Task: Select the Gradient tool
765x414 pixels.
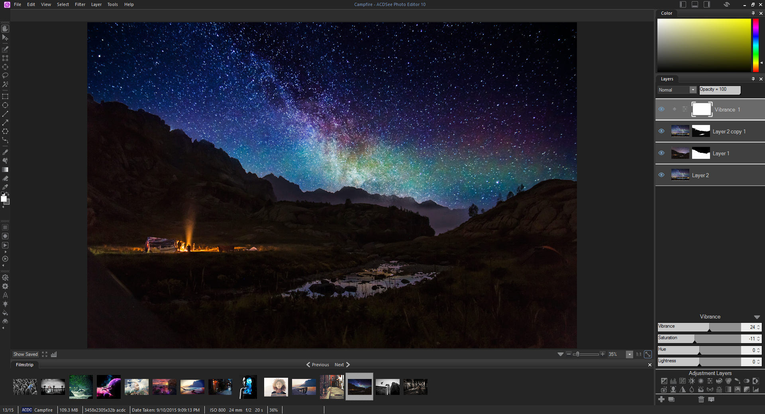Action: (5, 170)
